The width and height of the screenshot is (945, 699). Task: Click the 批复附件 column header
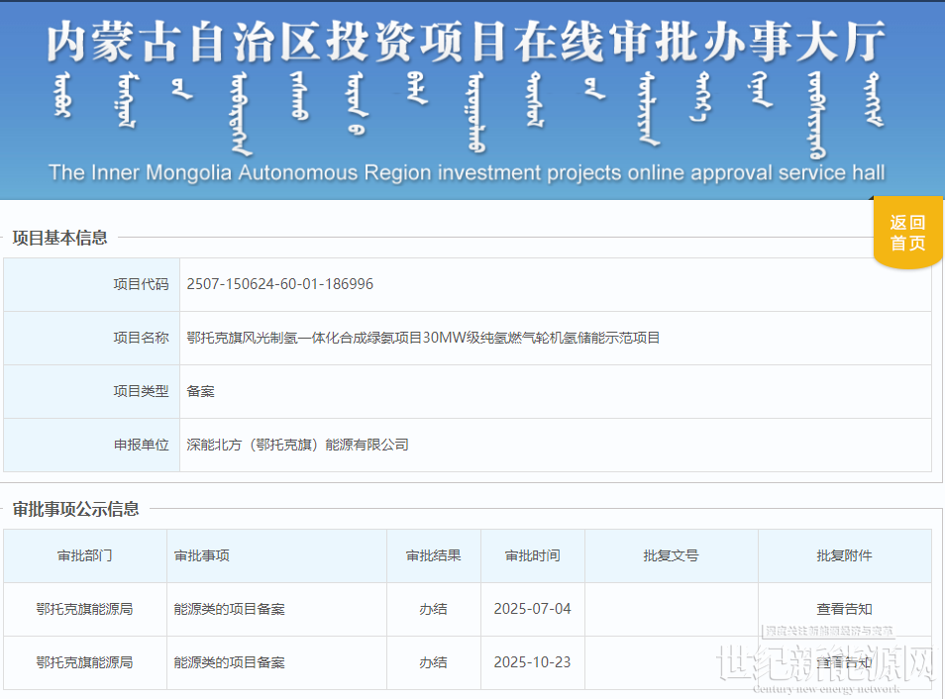[x=844, y=555]
